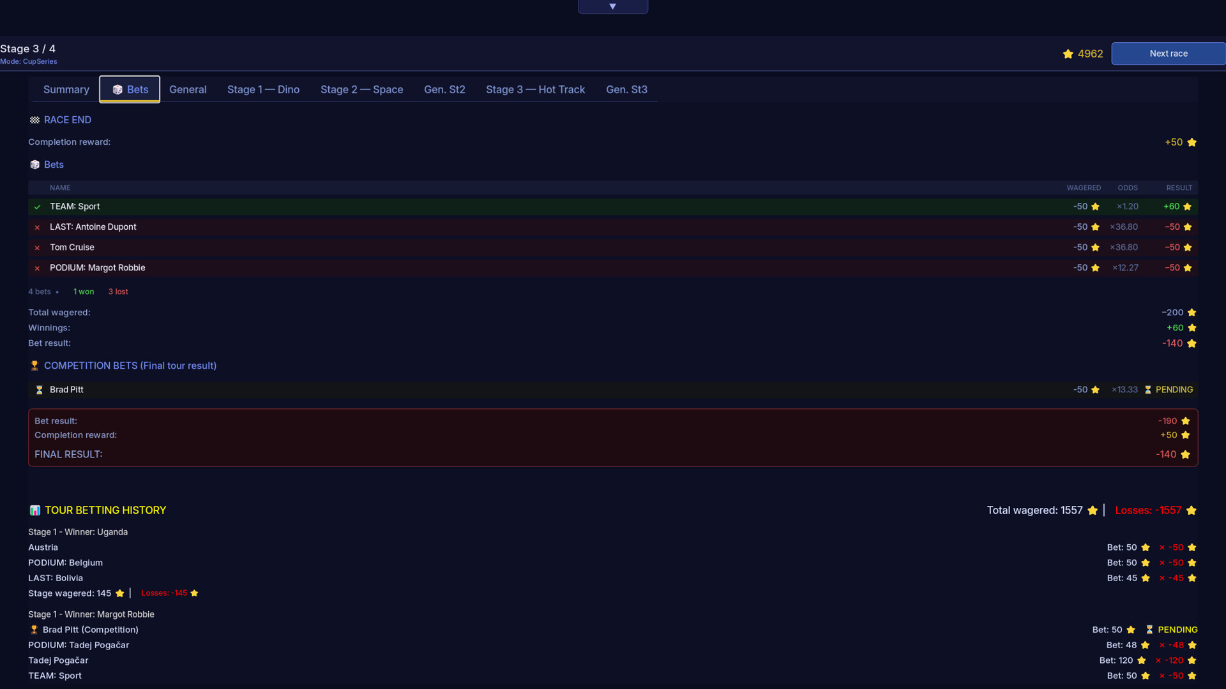Click hourglass beside PENDING in history
The width and height of the screenshot is (1226, 689).
click(x=1149, y=630)
